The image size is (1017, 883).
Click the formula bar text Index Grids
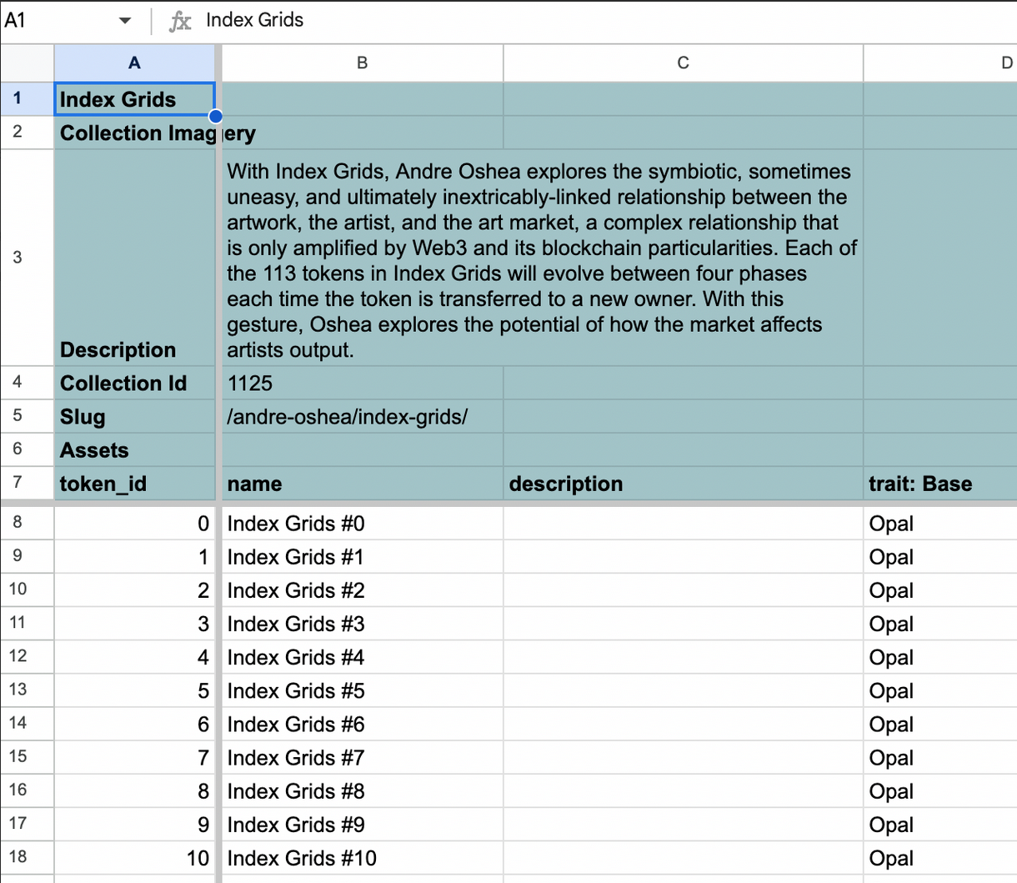coord(254,20)
